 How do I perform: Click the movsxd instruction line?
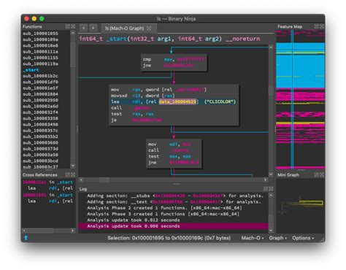143,96
